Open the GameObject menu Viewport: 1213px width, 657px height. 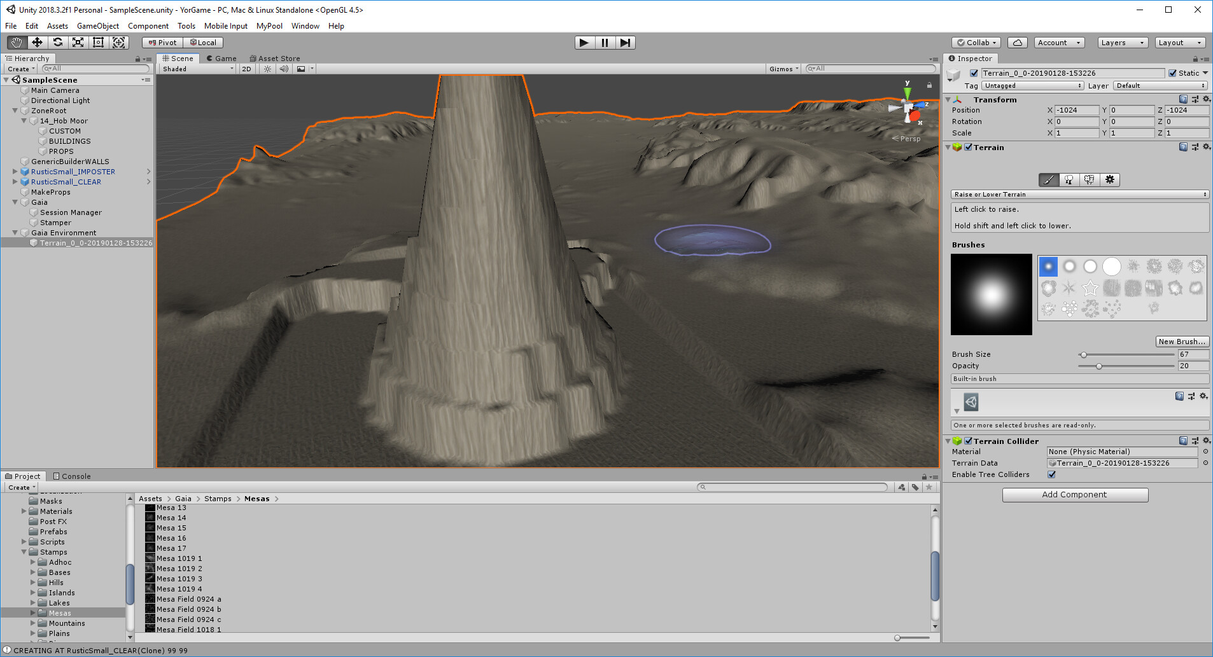point(98,26)
